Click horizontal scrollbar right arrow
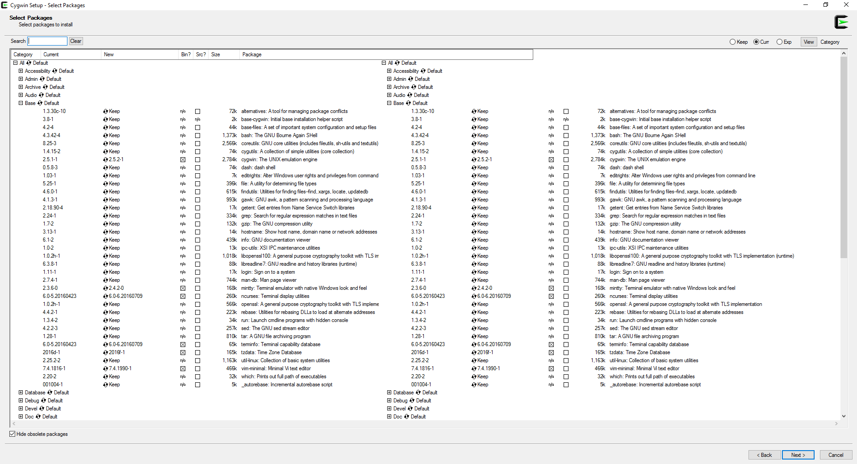 tap(836, 423)
